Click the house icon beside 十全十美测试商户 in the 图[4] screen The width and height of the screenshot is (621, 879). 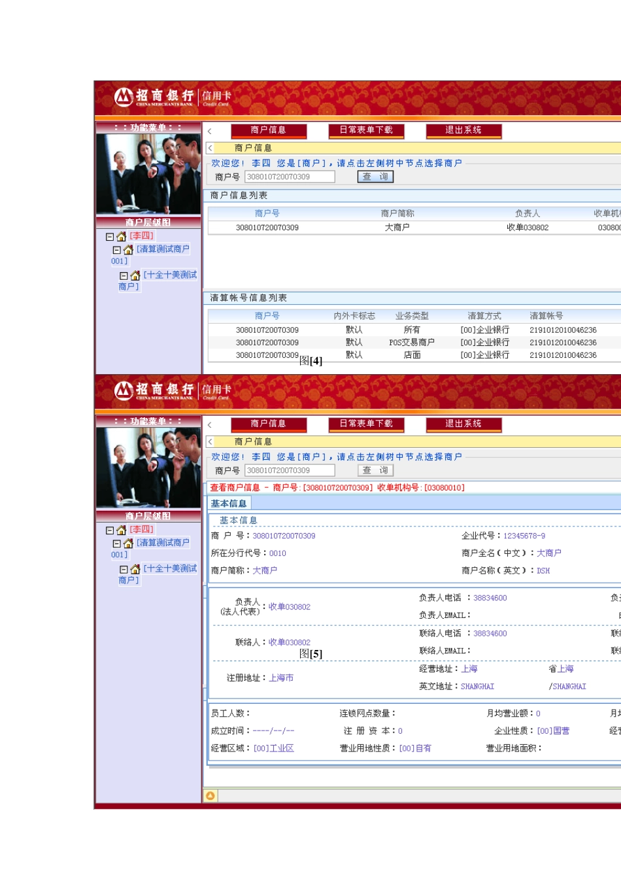click(135, 275)
